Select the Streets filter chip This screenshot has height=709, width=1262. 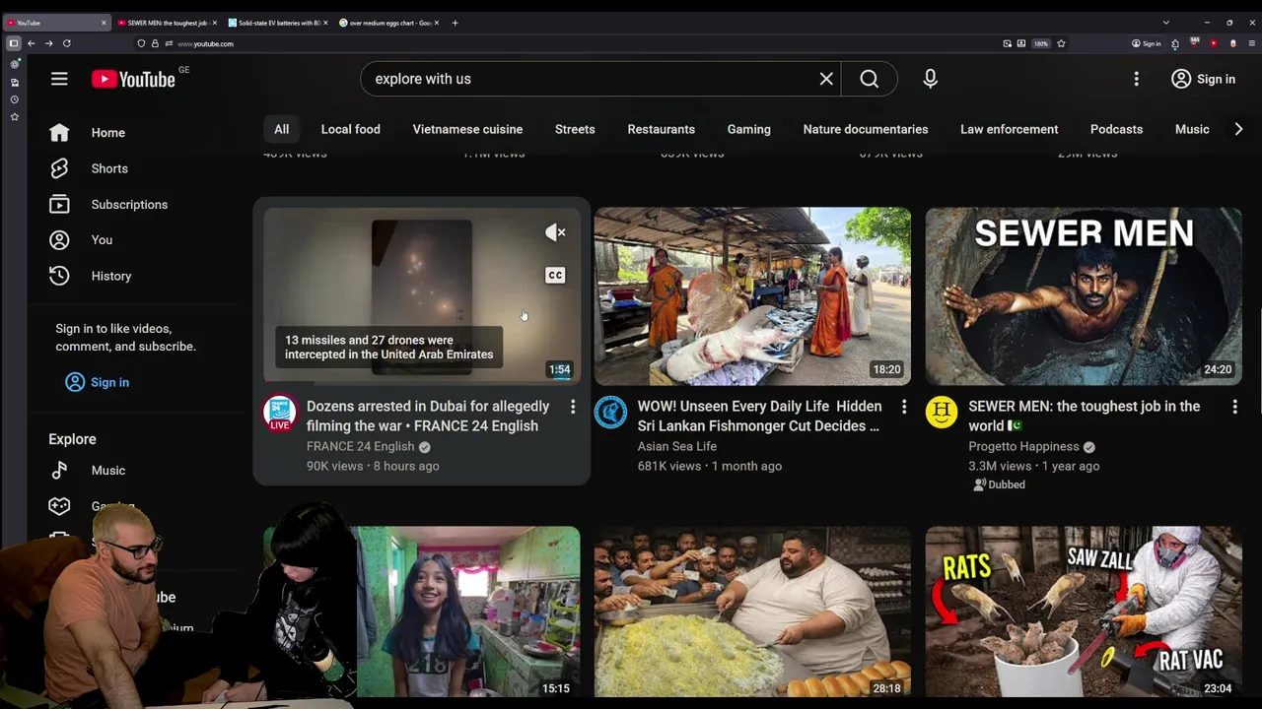[575, 129]
